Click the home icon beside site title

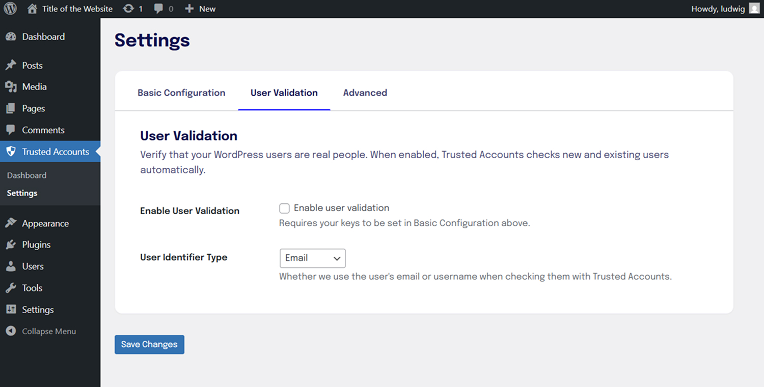(32, 9)
